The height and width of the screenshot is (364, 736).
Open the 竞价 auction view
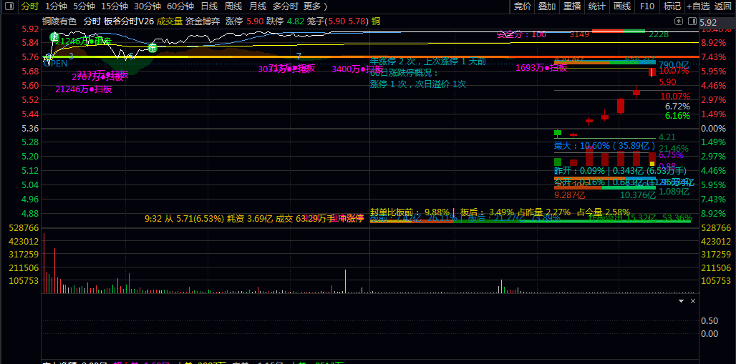(x=523, y=6)
